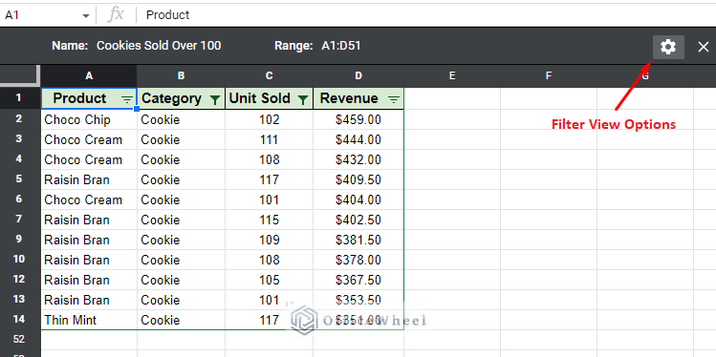Select the 102 units sold cell
The image size is (716, 357).
pos(269,120)
